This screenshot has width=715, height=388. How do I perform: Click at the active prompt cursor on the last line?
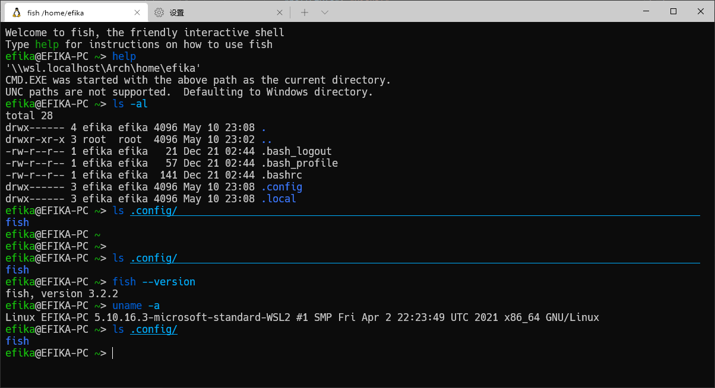pyautogui.click(x=113, y=353)
